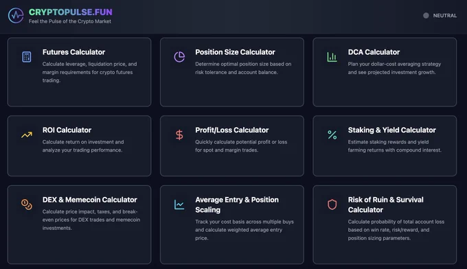Click 'Track your cost basis' description
Image resolution: width=467 pixels, height=269 pixels.
pos(244,230)
